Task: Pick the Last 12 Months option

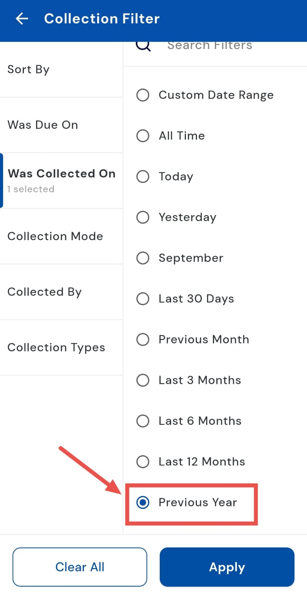Action: tap(143, 462)
